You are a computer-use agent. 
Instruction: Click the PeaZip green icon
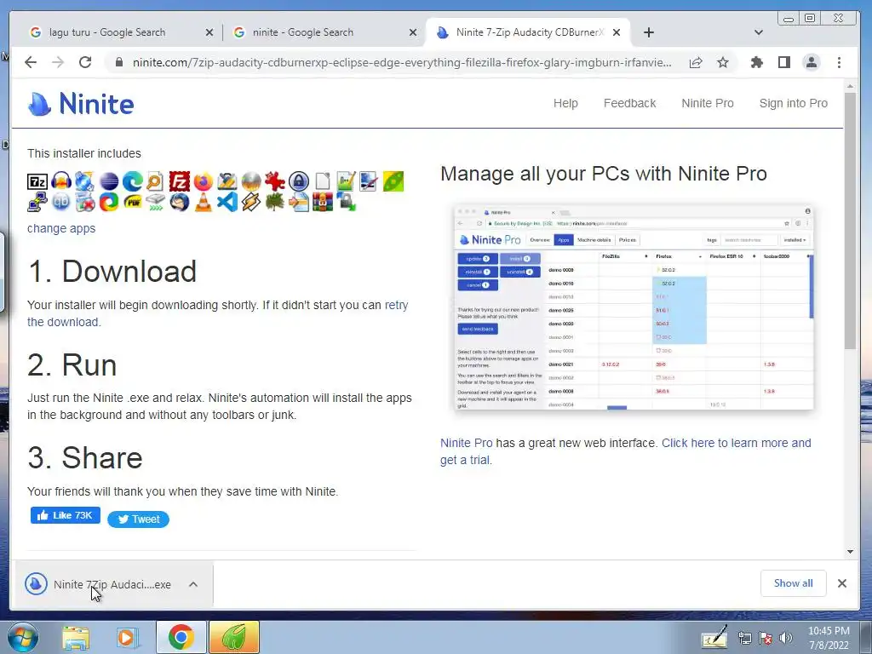click(x=393, y=181)
